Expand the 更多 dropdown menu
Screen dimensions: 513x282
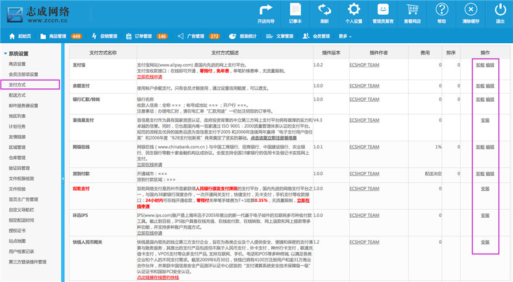click(x=345, y=36)
